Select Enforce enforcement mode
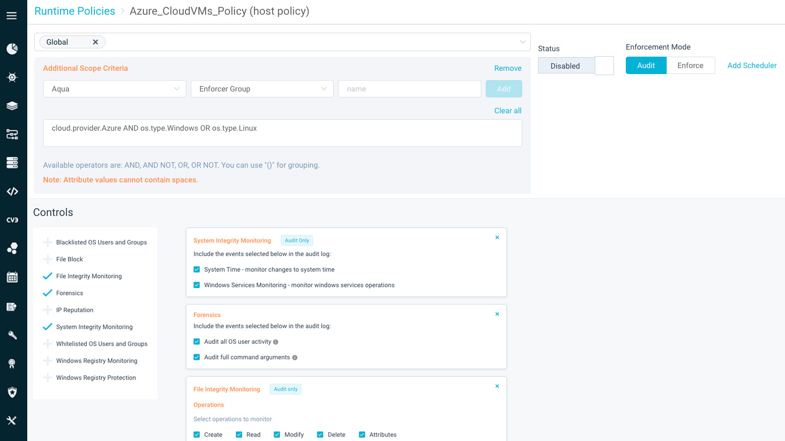This screenshot has height=441, width=785. 691,65
